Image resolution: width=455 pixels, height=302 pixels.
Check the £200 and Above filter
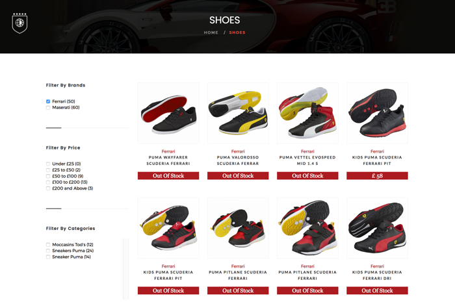click(48, 188)
